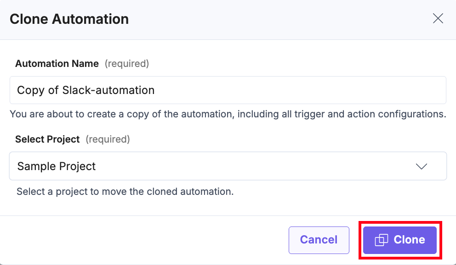Click the overlapping-squares clone icon

[x=382, y=240]
